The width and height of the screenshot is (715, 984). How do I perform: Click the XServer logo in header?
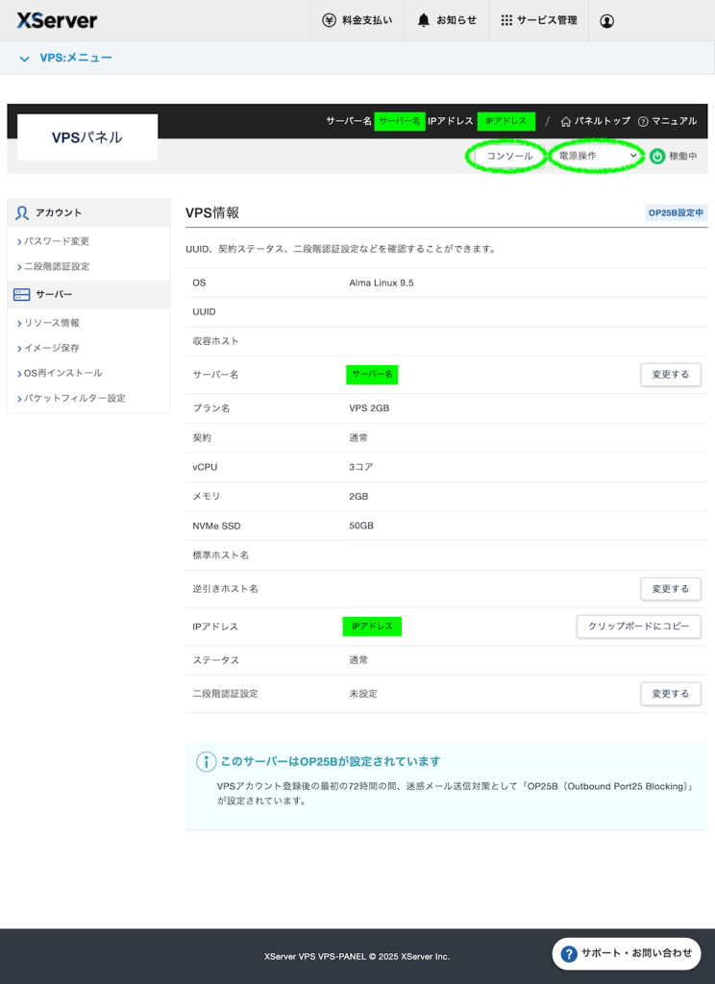tap(57, 20)
